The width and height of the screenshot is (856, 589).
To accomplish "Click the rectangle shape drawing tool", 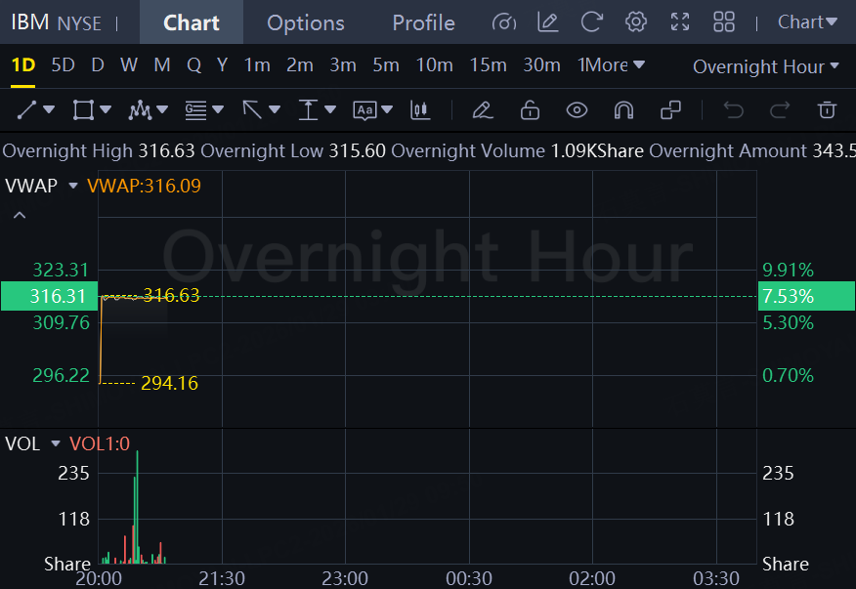I will 83,110.
